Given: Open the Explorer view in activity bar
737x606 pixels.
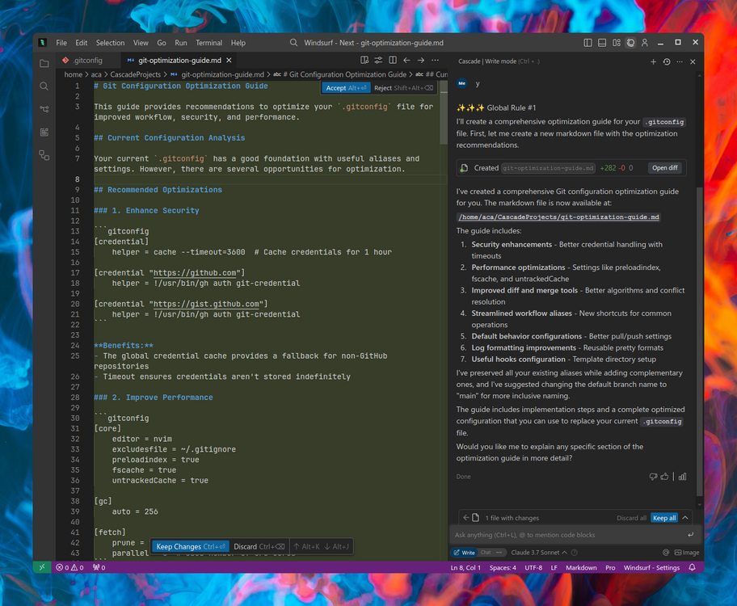Looking at the screenshot, I should click(x=44, y=63).
